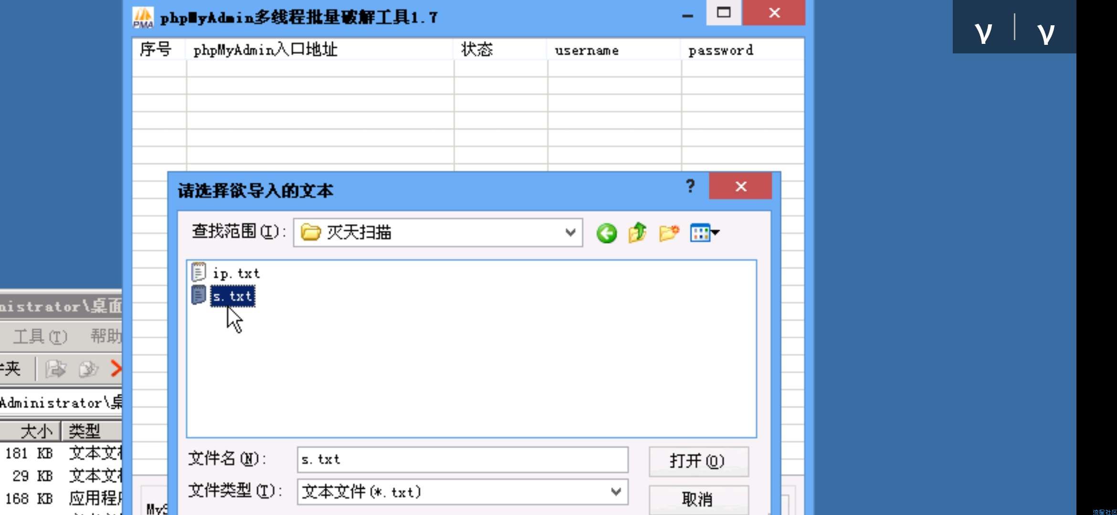Click the explorer address bar path

pyautogui.click(x=61, y=403)
